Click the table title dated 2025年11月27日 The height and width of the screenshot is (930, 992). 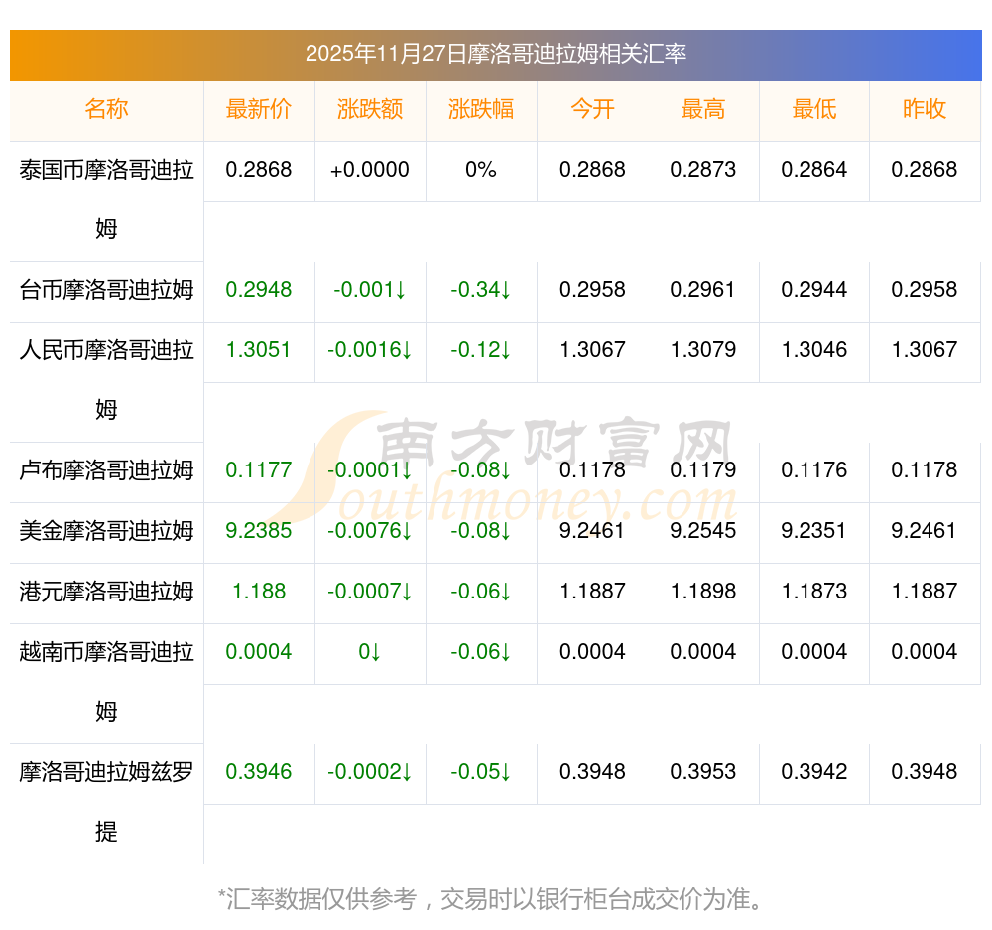[495, 54]
